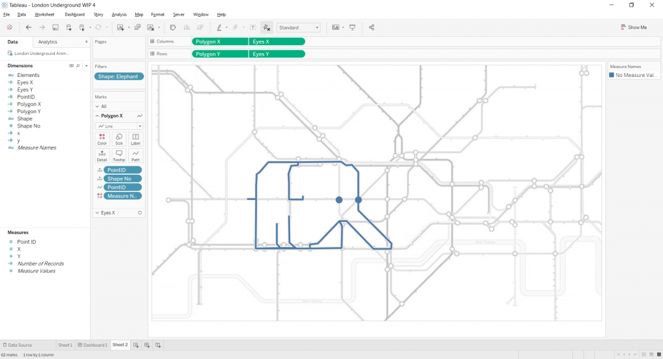Expand the All marks section

point(97,107)
